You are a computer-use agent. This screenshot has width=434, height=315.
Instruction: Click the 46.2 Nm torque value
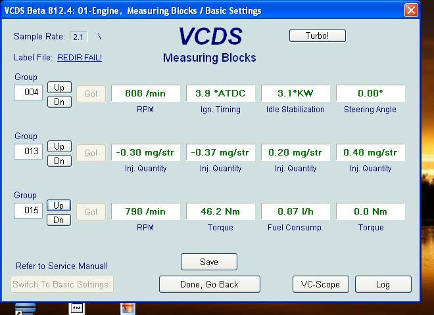[220, 211]
